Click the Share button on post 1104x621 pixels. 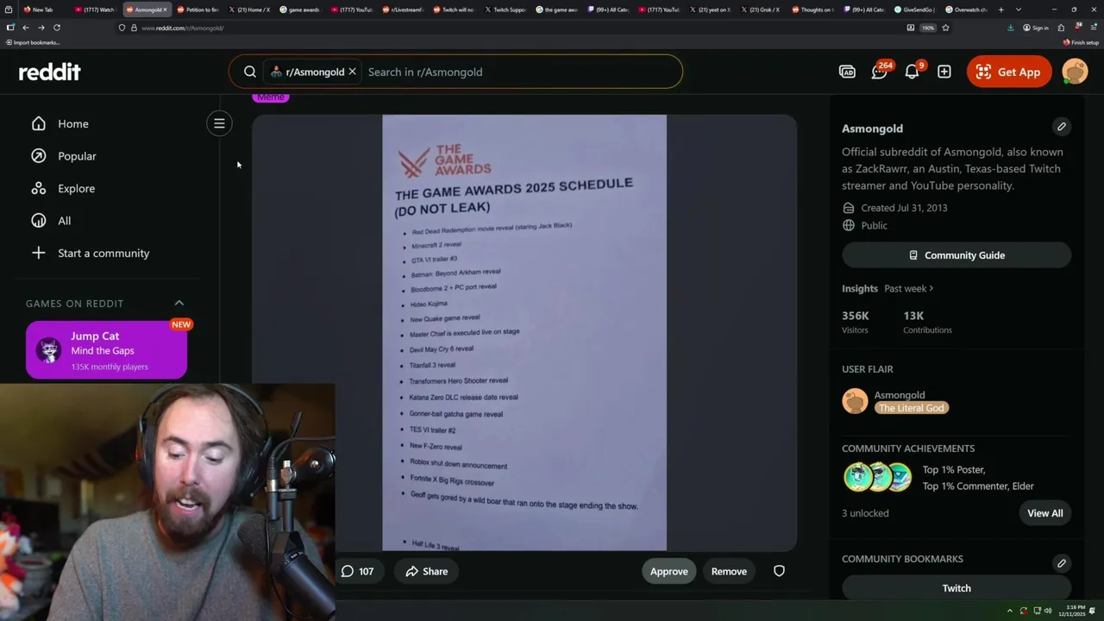(x=427, y=571)
